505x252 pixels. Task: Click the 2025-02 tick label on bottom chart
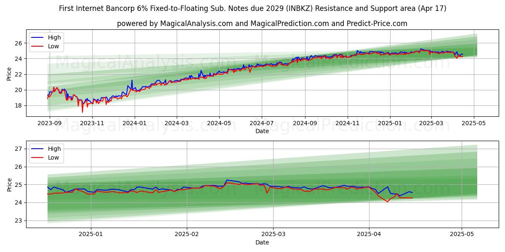[x=187, y=234]
